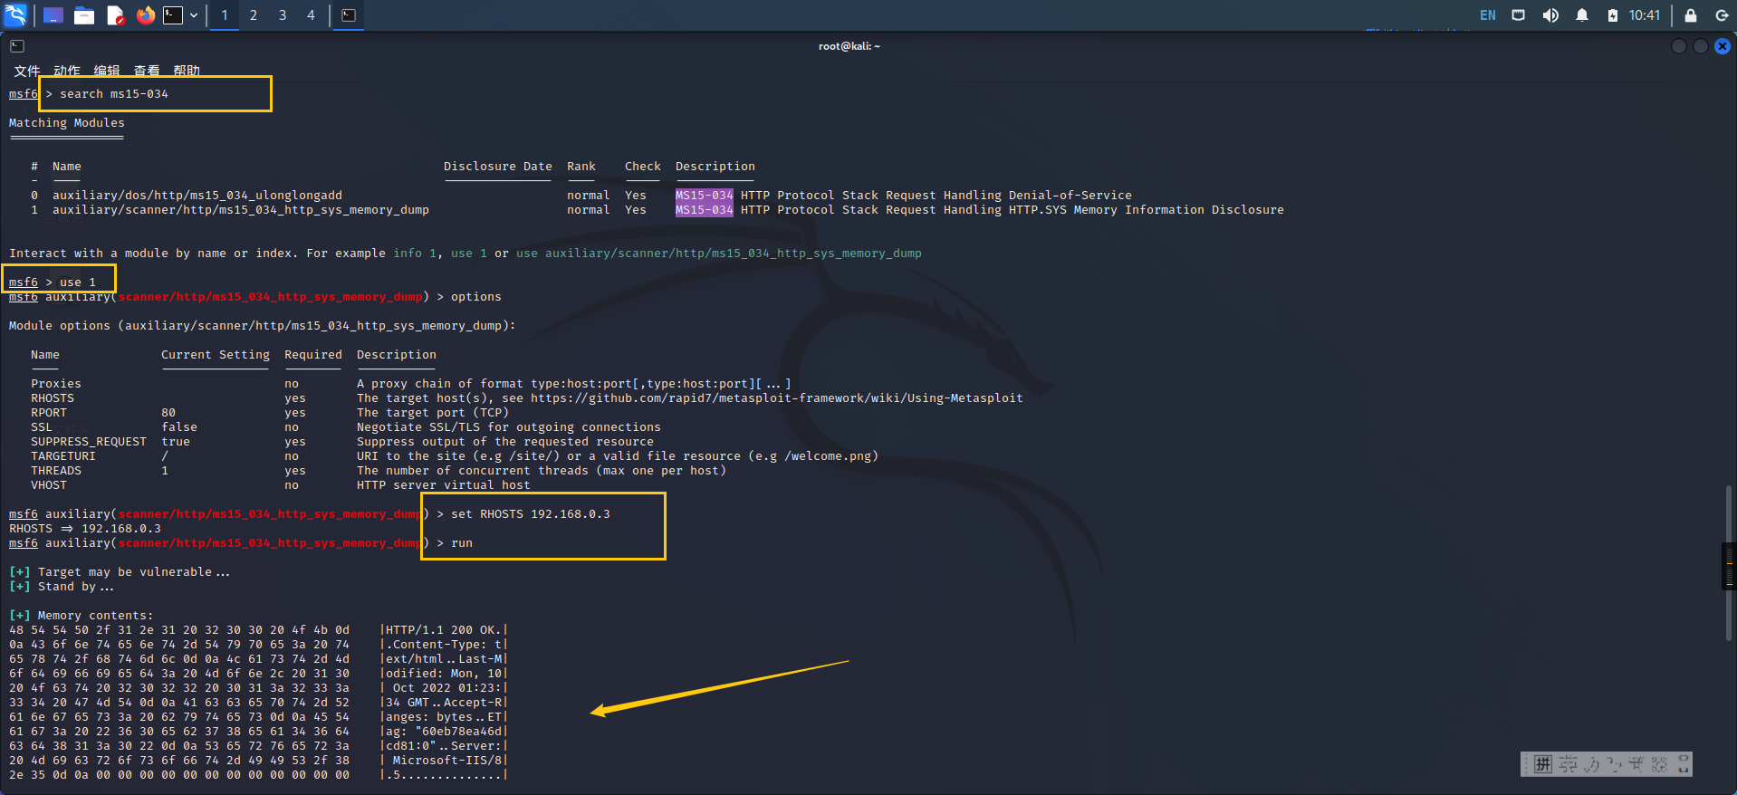Minimize the root@kali terminal window
The image size is (1737, 795).
point(1679,46)
